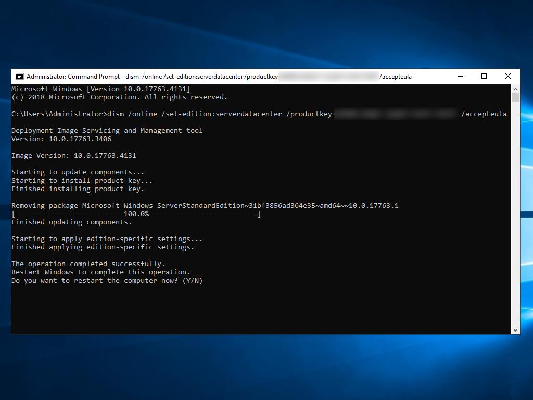The height and width of the screenshot is (400, 533).
Task: Click the scrollbar up arrow
Action: tap(515, 89)
